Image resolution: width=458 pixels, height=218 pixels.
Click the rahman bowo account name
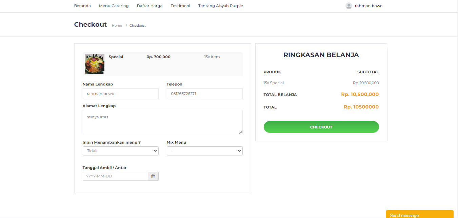point(369,5)
